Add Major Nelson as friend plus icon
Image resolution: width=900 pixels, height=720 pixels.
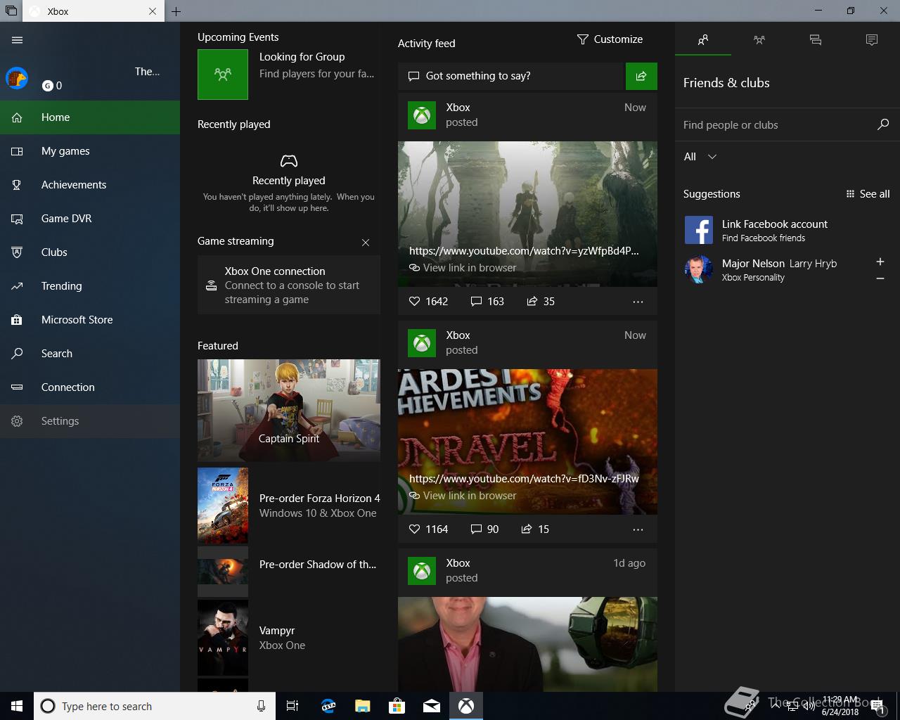pyautogui.click(x=880, y=262)
